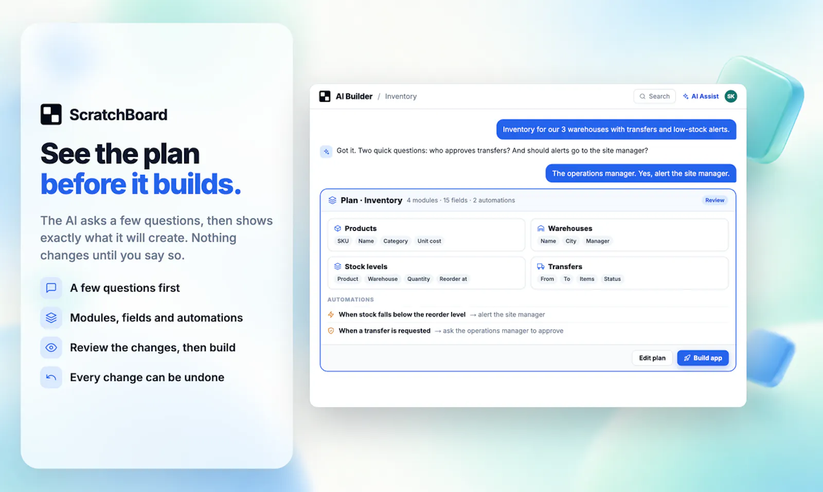Click the 'Got it. Two quick questions' reply
Screen dimensions: 823x492
tap(492, 151)
